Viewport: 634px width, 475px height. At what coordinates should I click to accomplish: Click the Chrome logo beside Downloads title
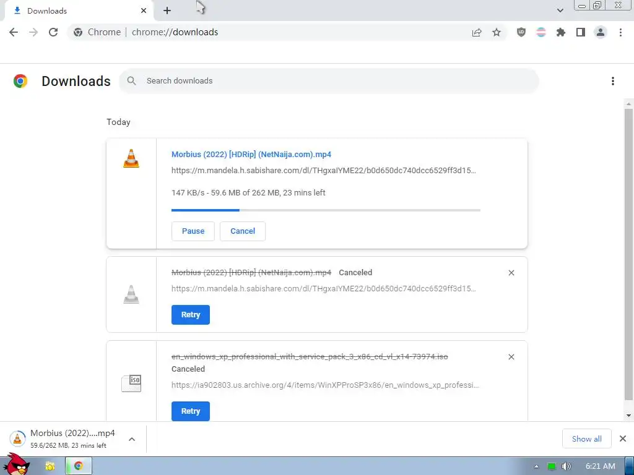tap(20, 81)
